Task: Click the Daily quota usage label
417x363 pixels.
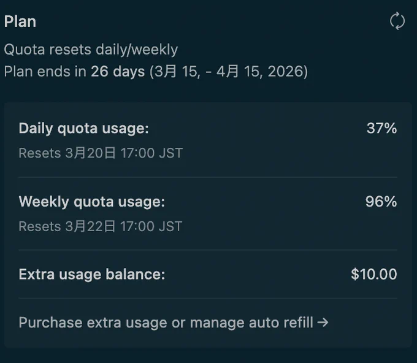Action: point(84,129)
